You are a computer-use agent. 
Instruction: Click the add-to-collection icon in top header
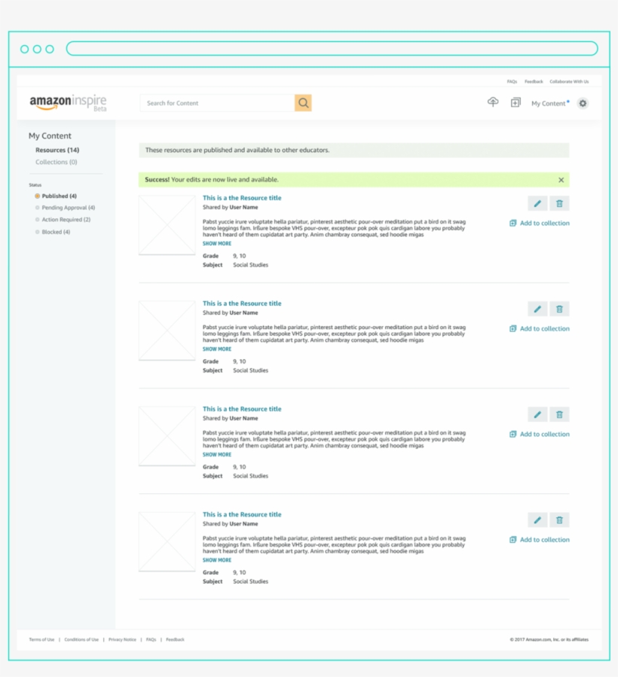(x=516, y=102)
